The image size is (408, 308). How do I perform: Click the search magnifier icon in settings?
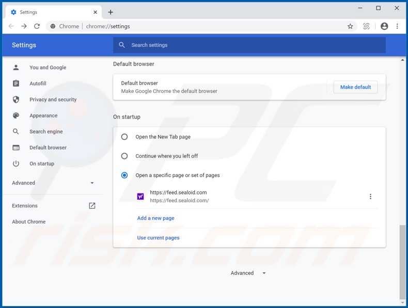[122, 45]
